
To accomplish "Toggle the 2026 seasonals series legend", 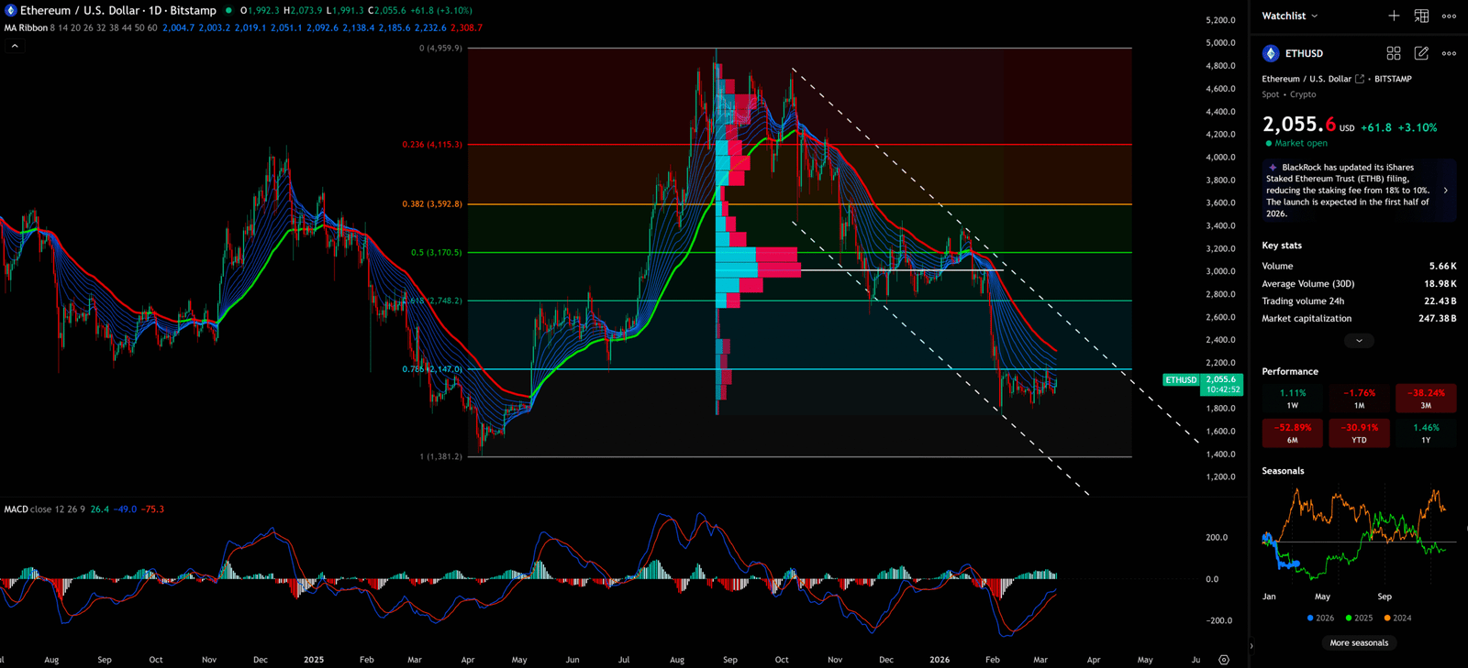I will (1320, 619).
